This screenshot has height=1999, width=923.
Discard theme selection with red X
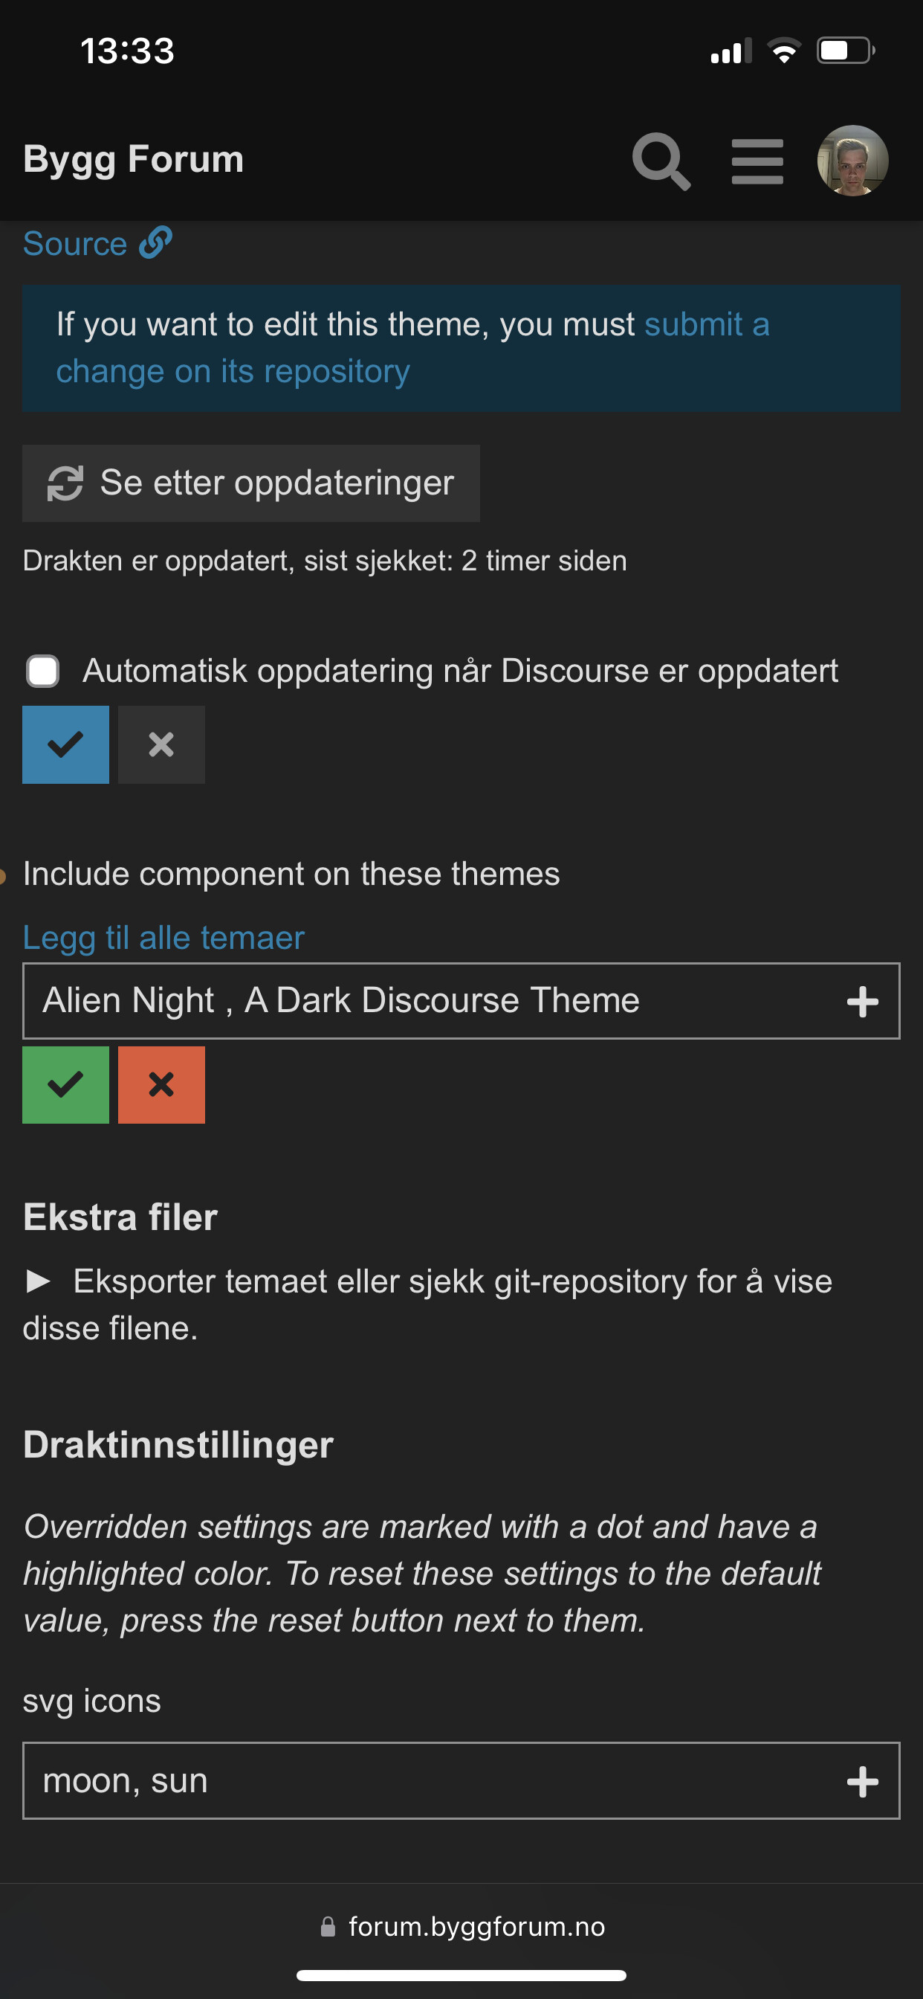161,1085
